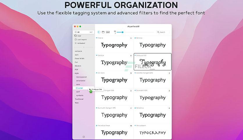This screenshot has height=140, width=243.
Task: Select the ornamental sub-tag
Action: [x=81, y=81]
